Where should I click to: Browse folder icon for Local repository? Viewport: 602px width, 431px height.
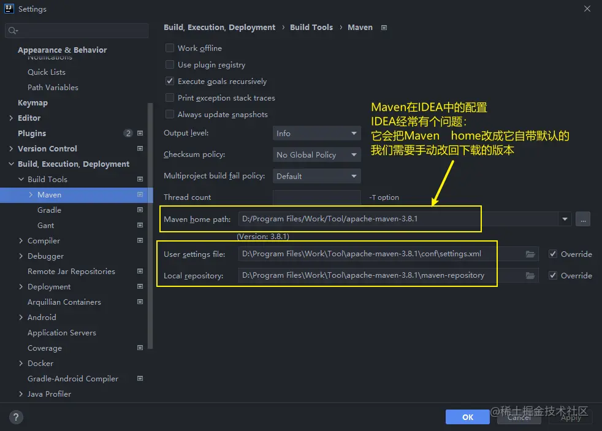point(530,275)
